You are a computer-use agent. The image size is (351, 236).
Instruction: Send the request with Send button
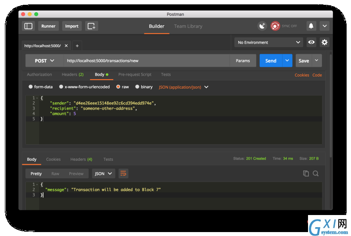[x=271, y=60]
